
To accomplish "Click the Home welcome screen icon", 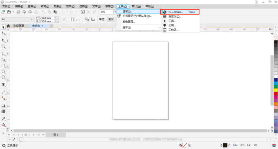I will (x=8, y=26).
